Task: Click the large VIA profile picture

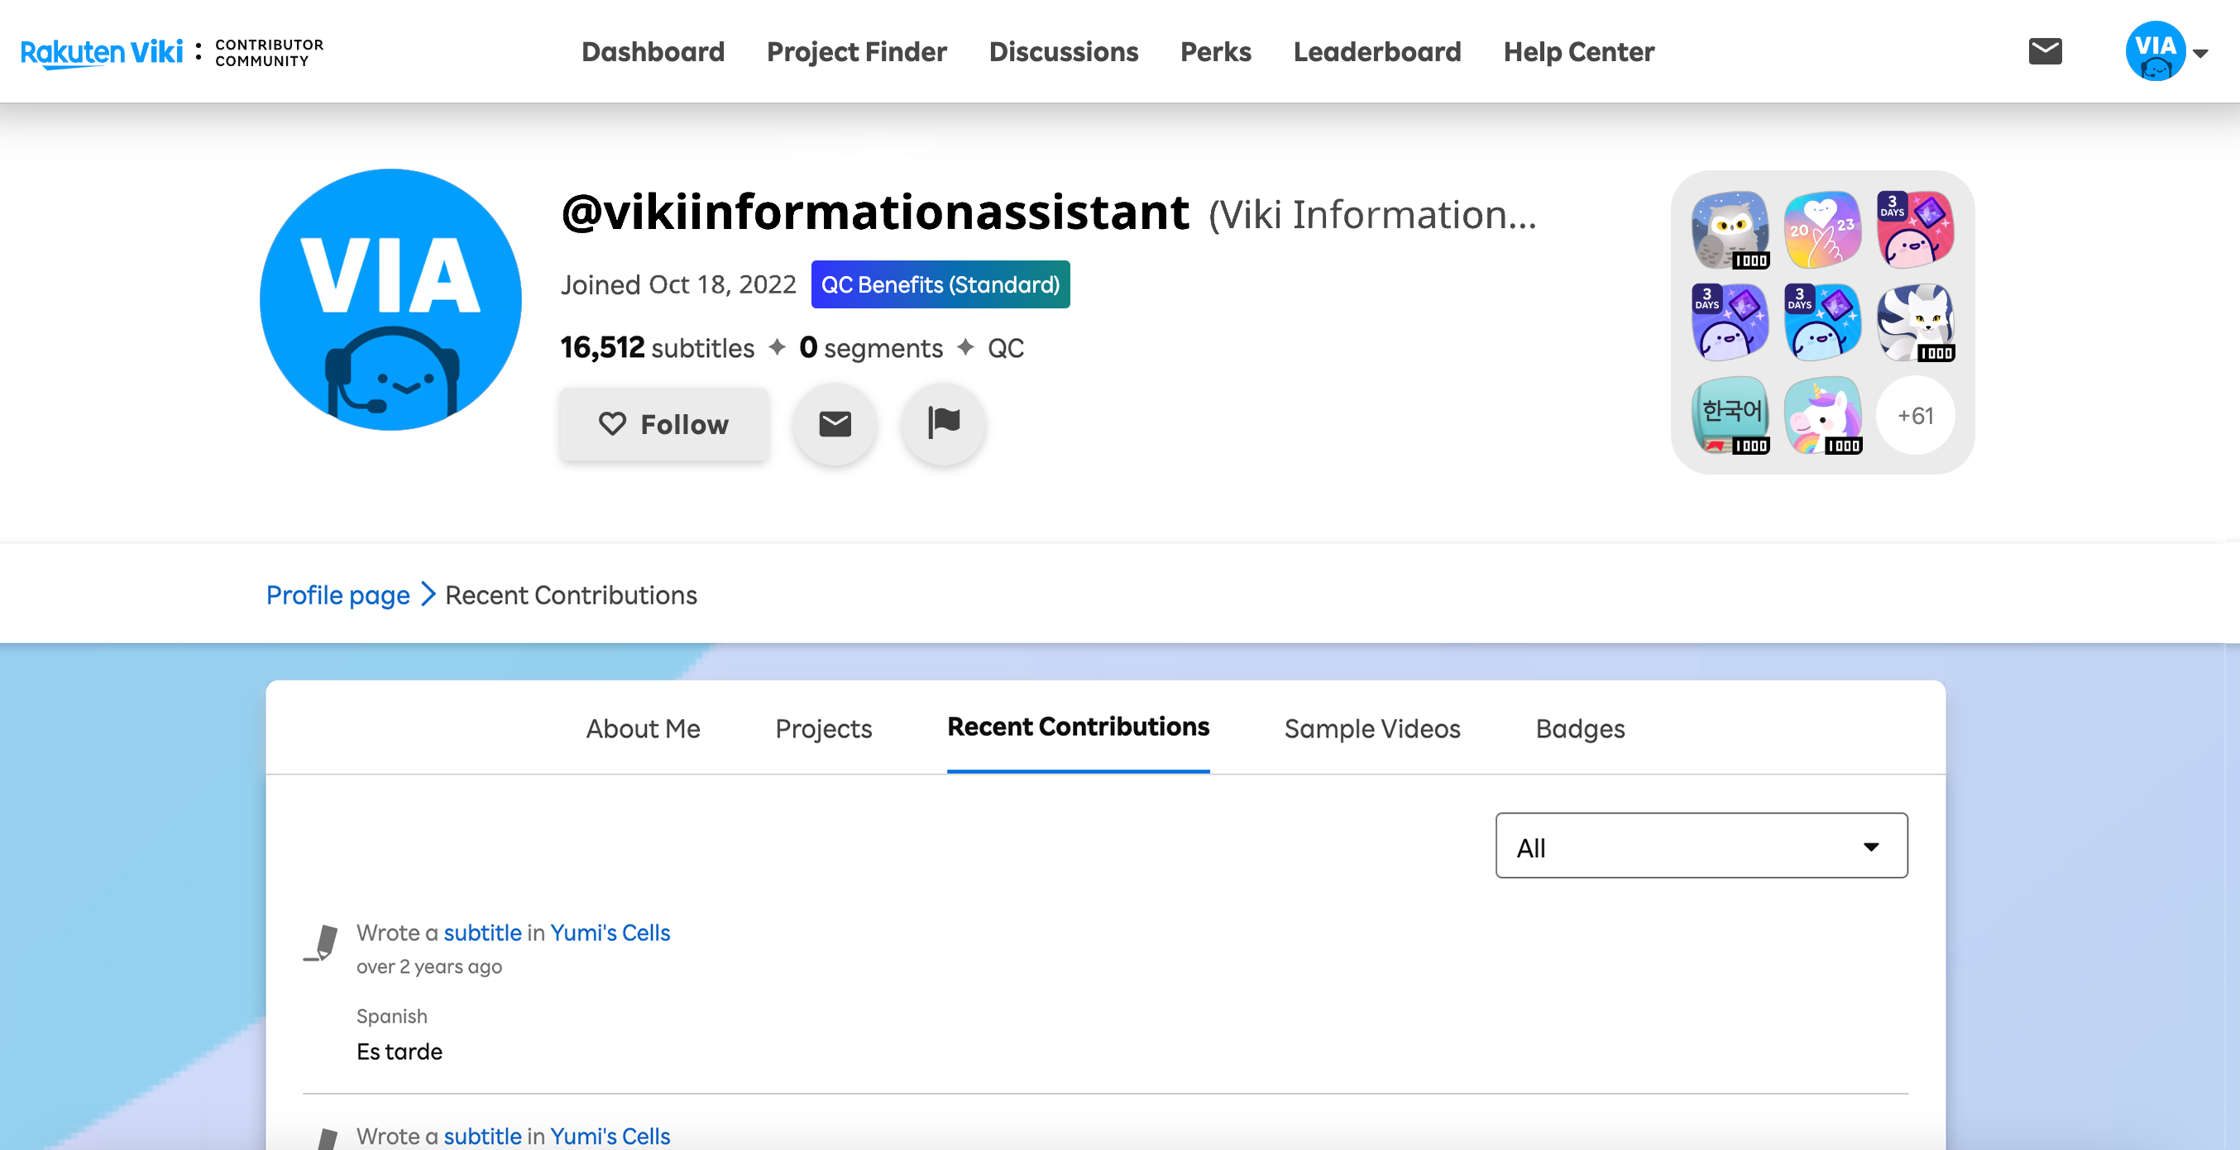Action: click(x=390, y=300)
